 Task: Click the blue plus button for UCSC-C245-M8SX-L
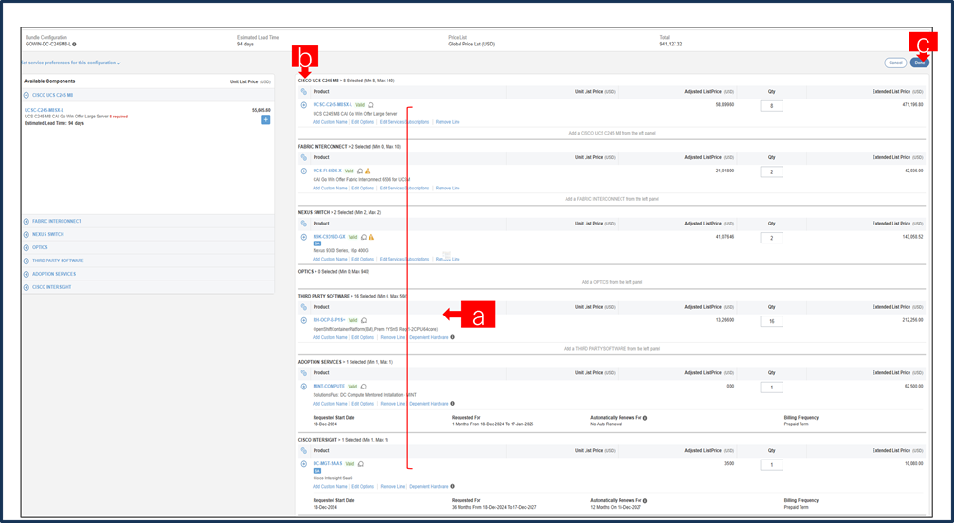click(266, 119)
